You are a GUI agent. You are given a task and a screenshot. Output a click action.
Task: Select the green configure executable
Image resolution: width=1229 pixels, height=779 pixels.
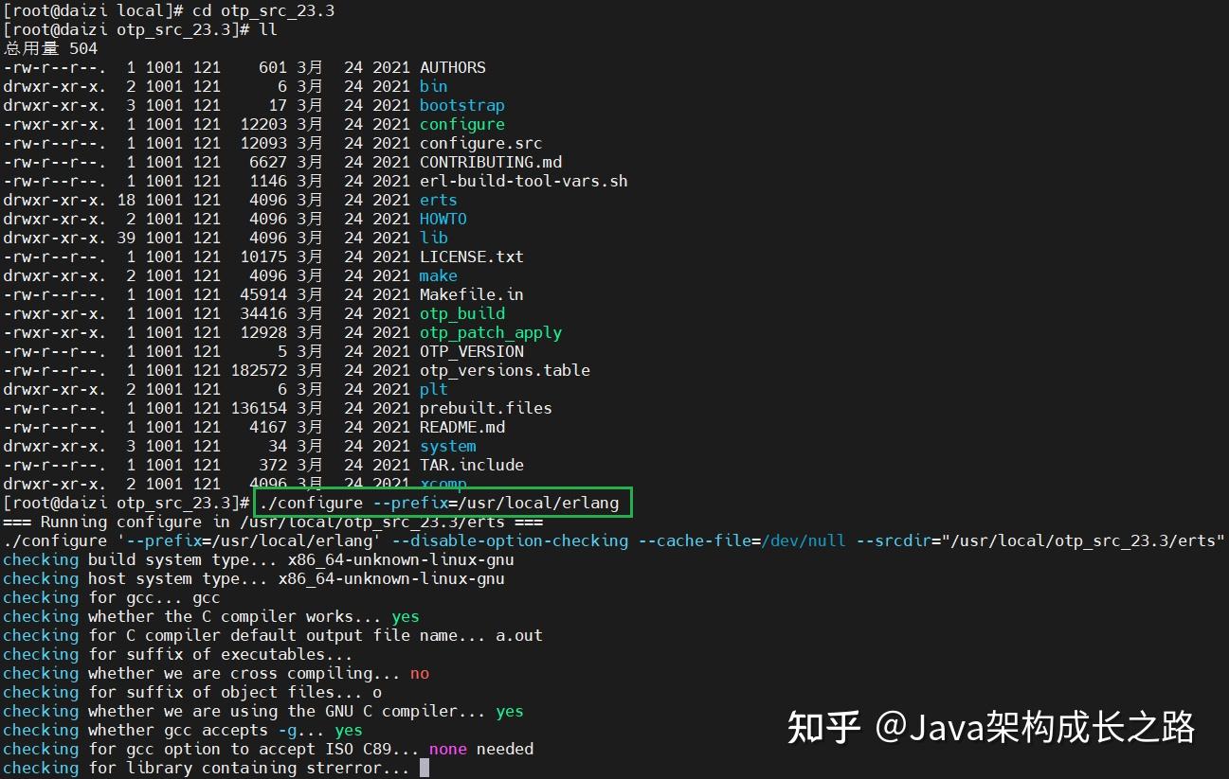tap(462, 125)
